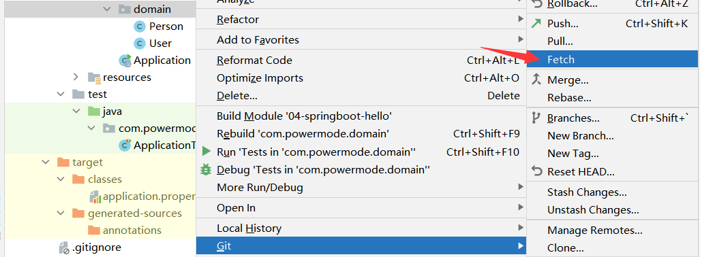Click the green Run tests play icon
This screenshot has width=702, height=257.
pos(207,152)
